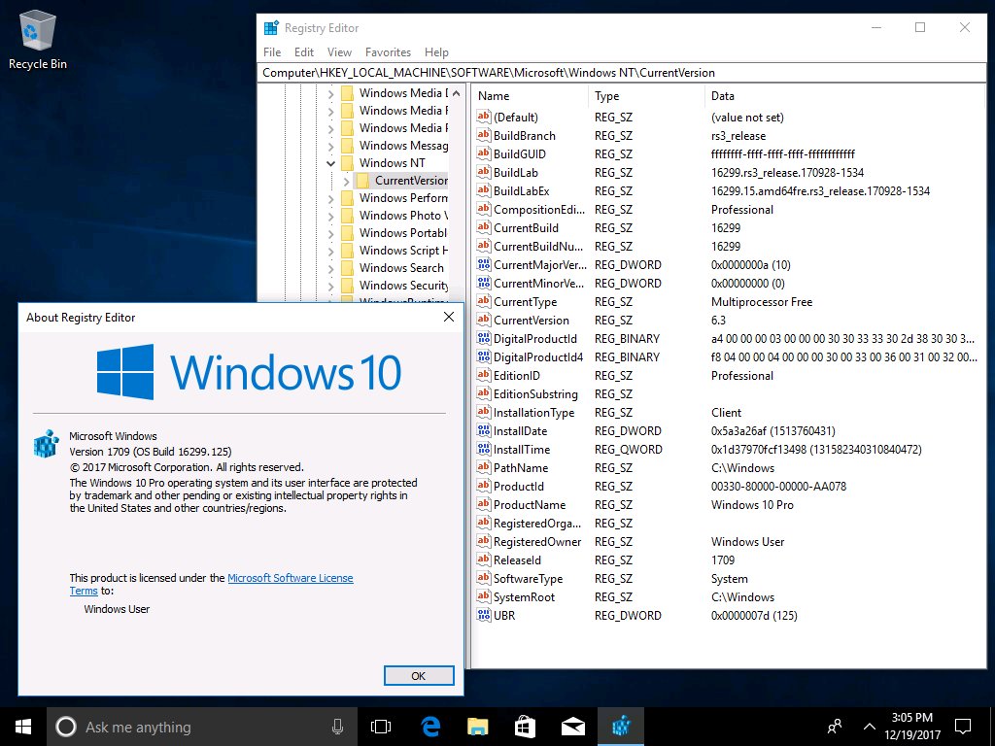This screenshot has height=746, width=995.
Task: Select the EditionID value row
Action: pyautogui.click(x=727, y=376)
